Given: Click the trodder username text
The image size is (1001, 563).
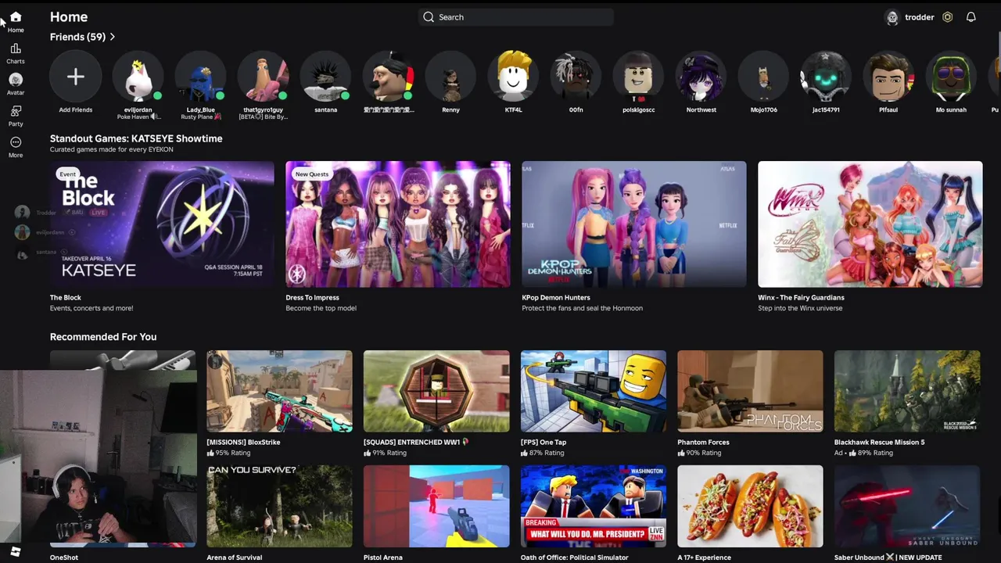Looking at the screenshot, I should 920,17.
